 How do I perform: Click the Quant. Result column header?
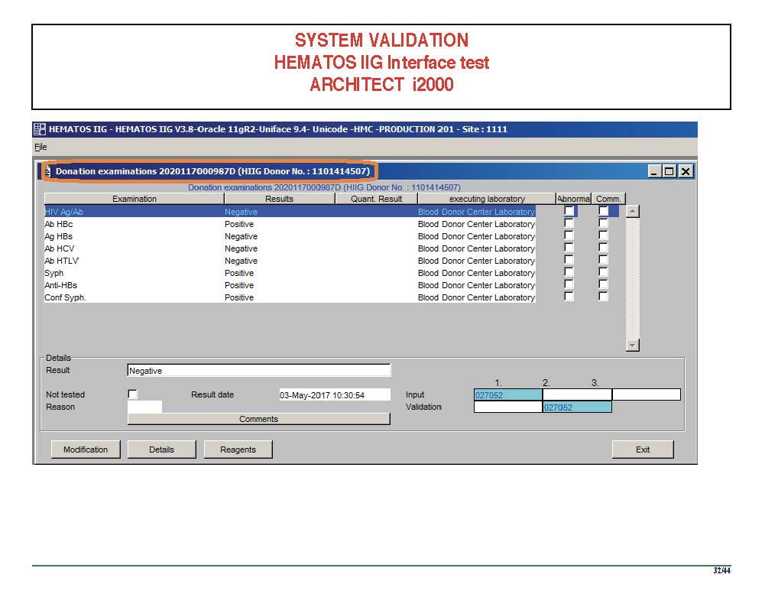point(376,199)
